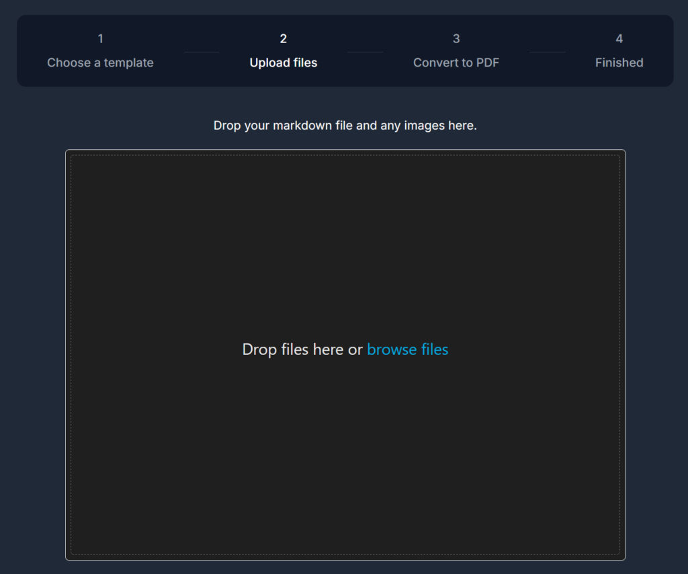The image size is (688, 574).
Task: Click the word "Drop" in the drop zone prompt
Action: click(x=259, y=350)
